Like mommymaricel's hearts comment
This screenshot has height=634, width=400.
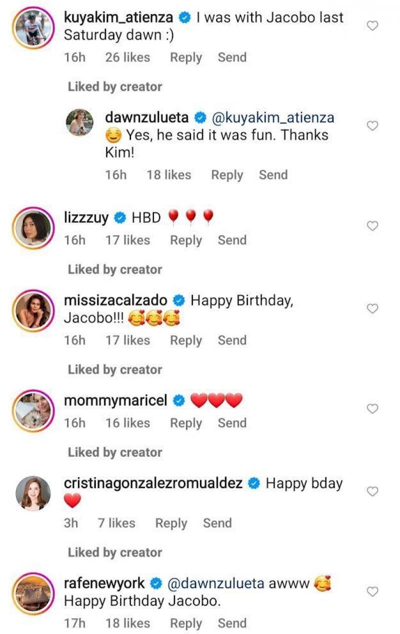coord(372,409)
